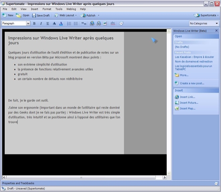Run the spell check abc icon
Viewport: 221px width, 192px height.
coord(113,23)
